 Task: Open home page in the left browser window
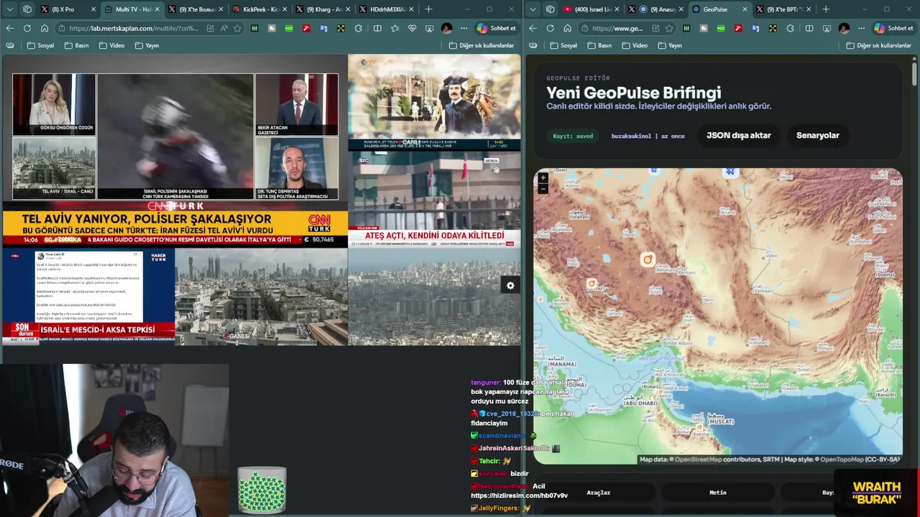pyautogui.click(x=45, y=28)
